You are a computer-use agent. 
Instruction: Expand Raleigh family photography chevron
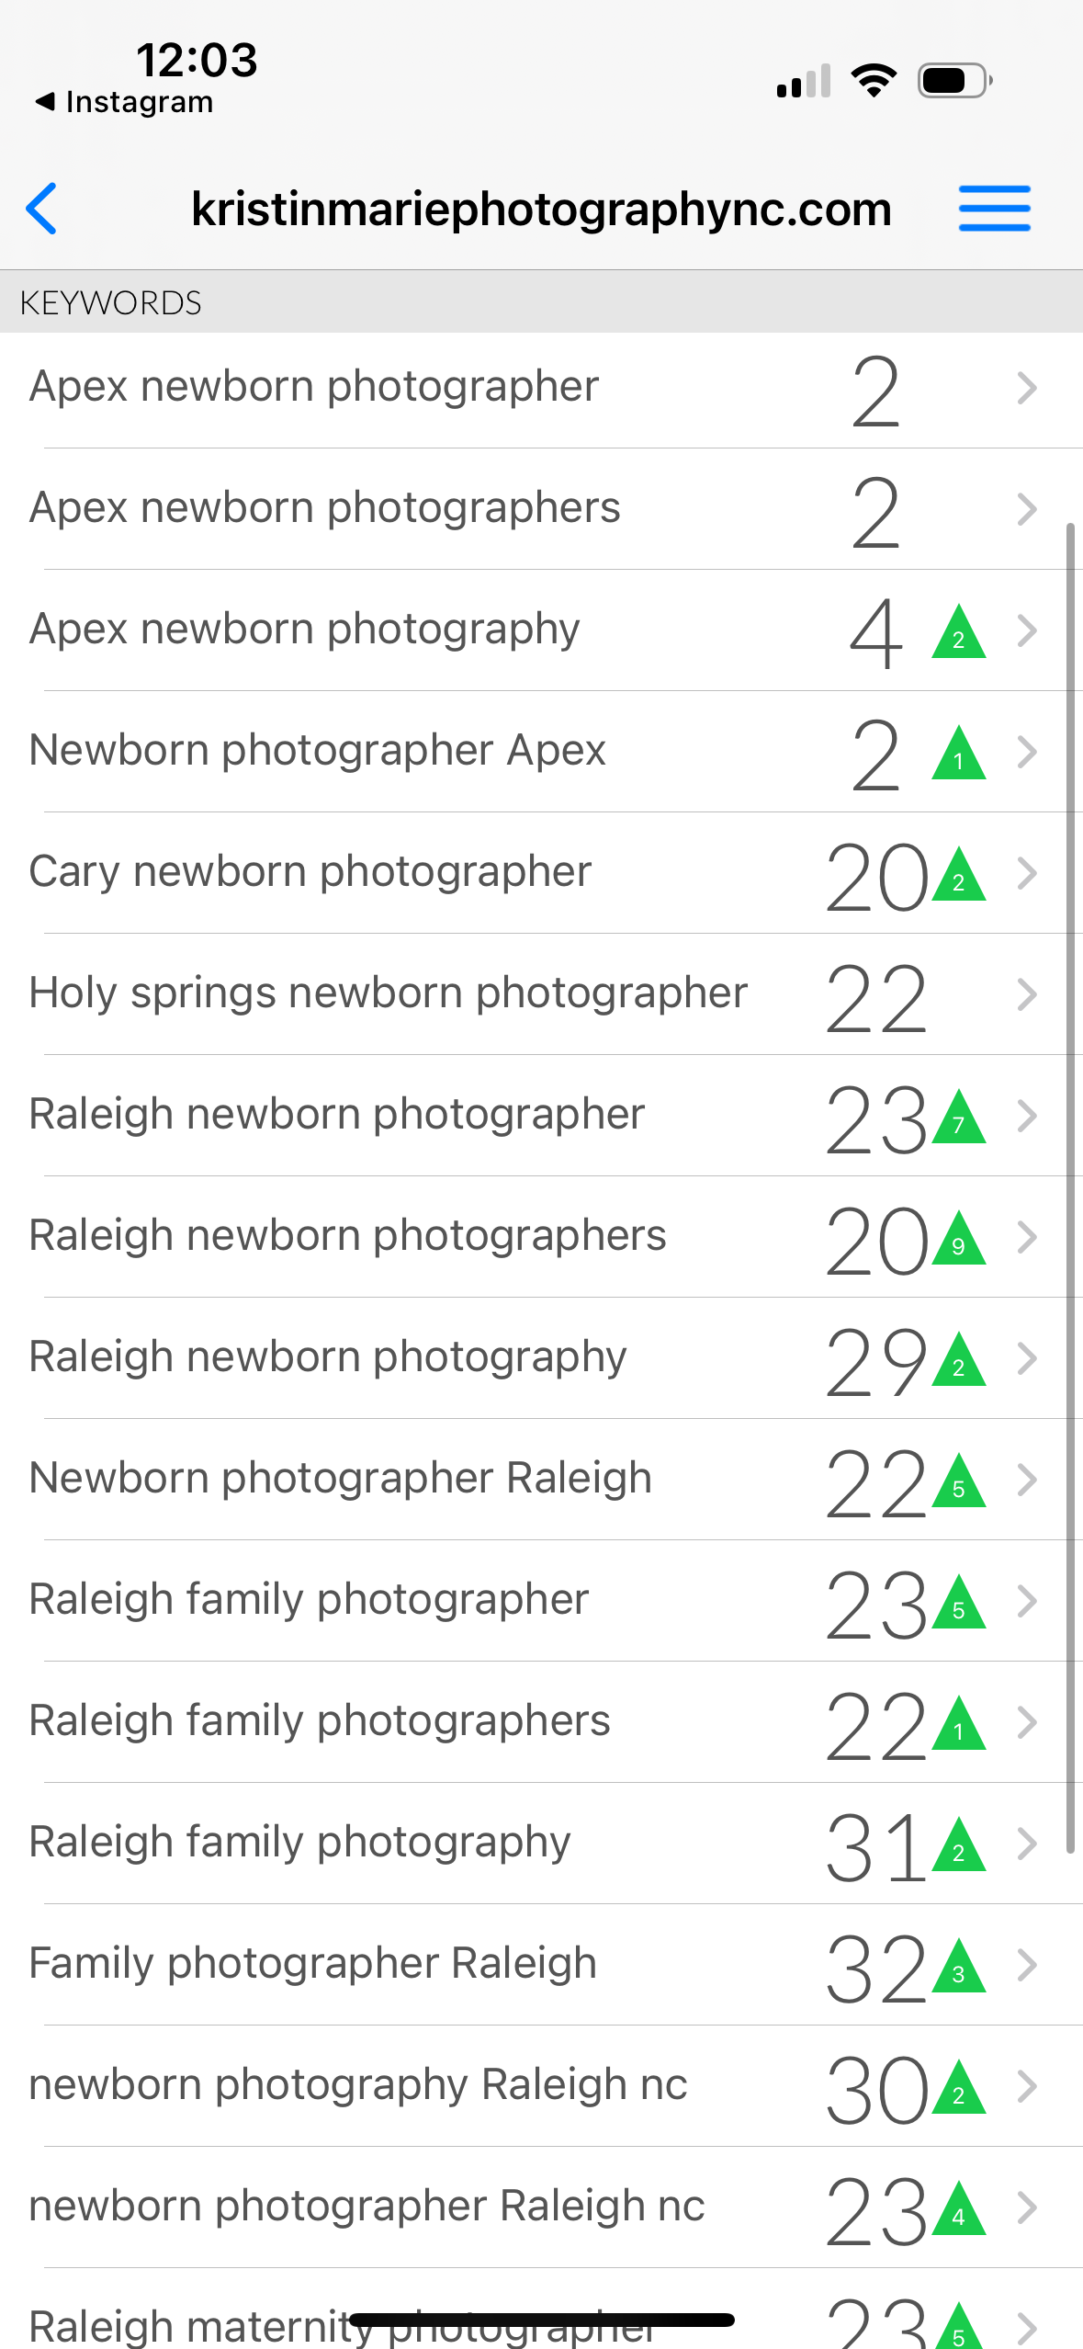tap(1027, 1844)
